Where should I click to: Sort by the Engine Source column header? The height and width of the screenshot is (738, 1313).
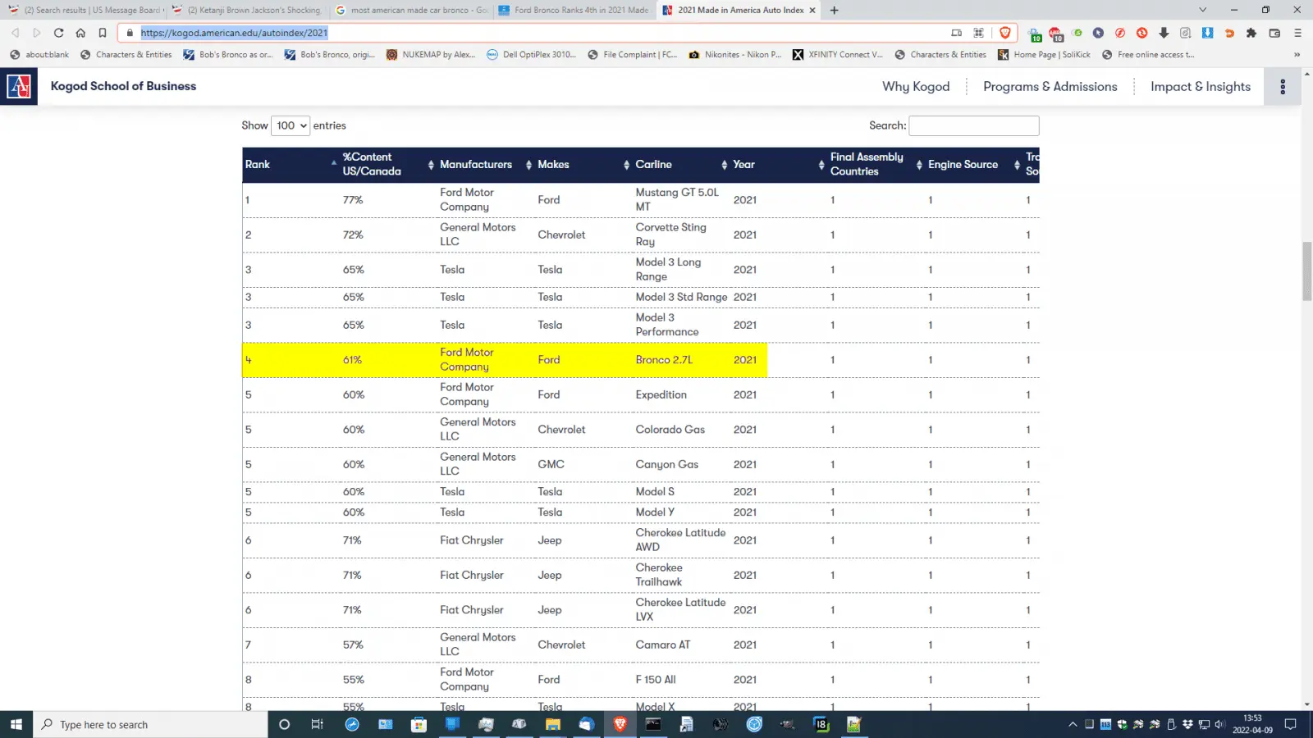point(963,165)
